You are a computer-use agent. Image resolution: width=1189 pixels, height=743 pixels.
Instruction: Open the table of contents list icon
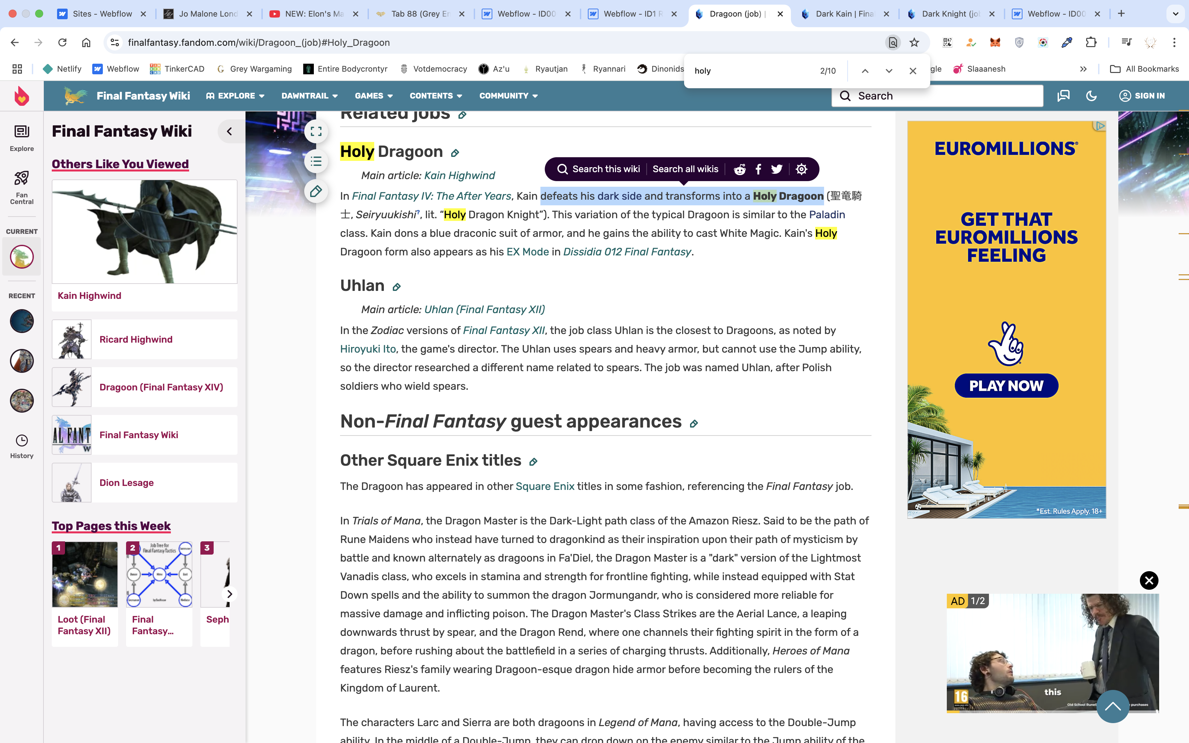pyautogui.click(x=316, y=161)
